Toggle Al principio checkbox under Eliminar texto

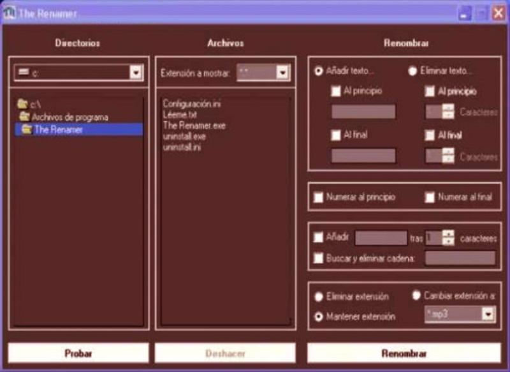coord(430,91)
